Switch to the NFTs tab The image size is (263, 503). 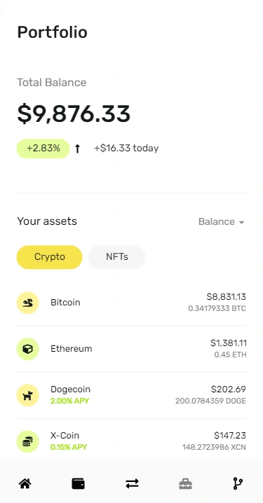tap(117, 257)
